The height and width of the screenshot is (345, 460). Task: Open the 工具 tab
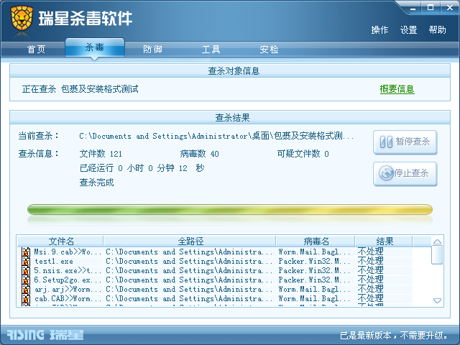[211, 50]
